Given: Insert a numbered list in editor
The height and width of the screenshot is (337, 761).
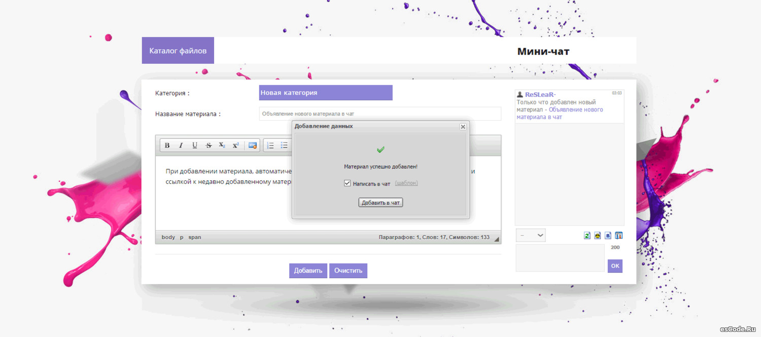Looking at the screenshot, I should tap(270, 145).
